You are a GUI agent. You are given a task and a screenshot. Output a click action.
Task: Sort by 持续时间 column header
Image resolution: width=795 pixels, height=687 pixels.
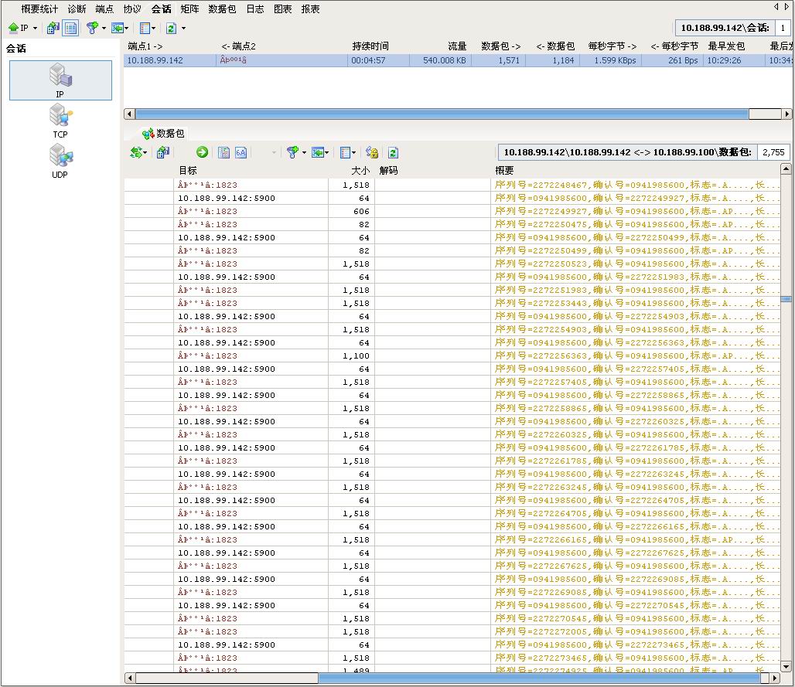(x=370, y=46)
